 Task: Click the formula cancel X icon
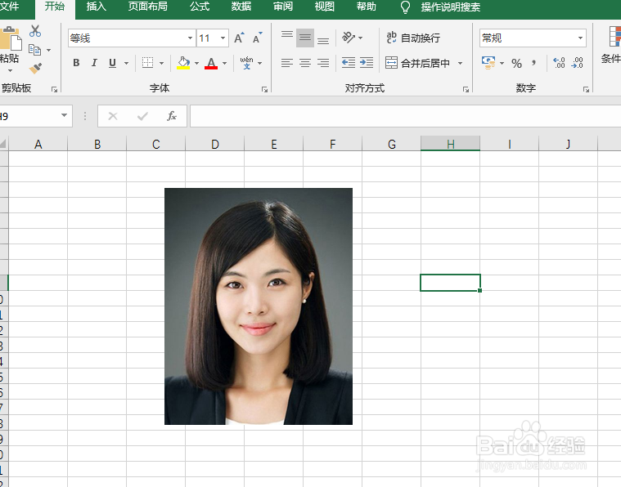[113, 116]
